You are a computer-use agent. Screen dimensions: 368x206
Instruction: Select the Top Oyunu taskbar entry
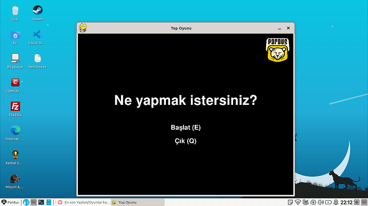point(138,202)
